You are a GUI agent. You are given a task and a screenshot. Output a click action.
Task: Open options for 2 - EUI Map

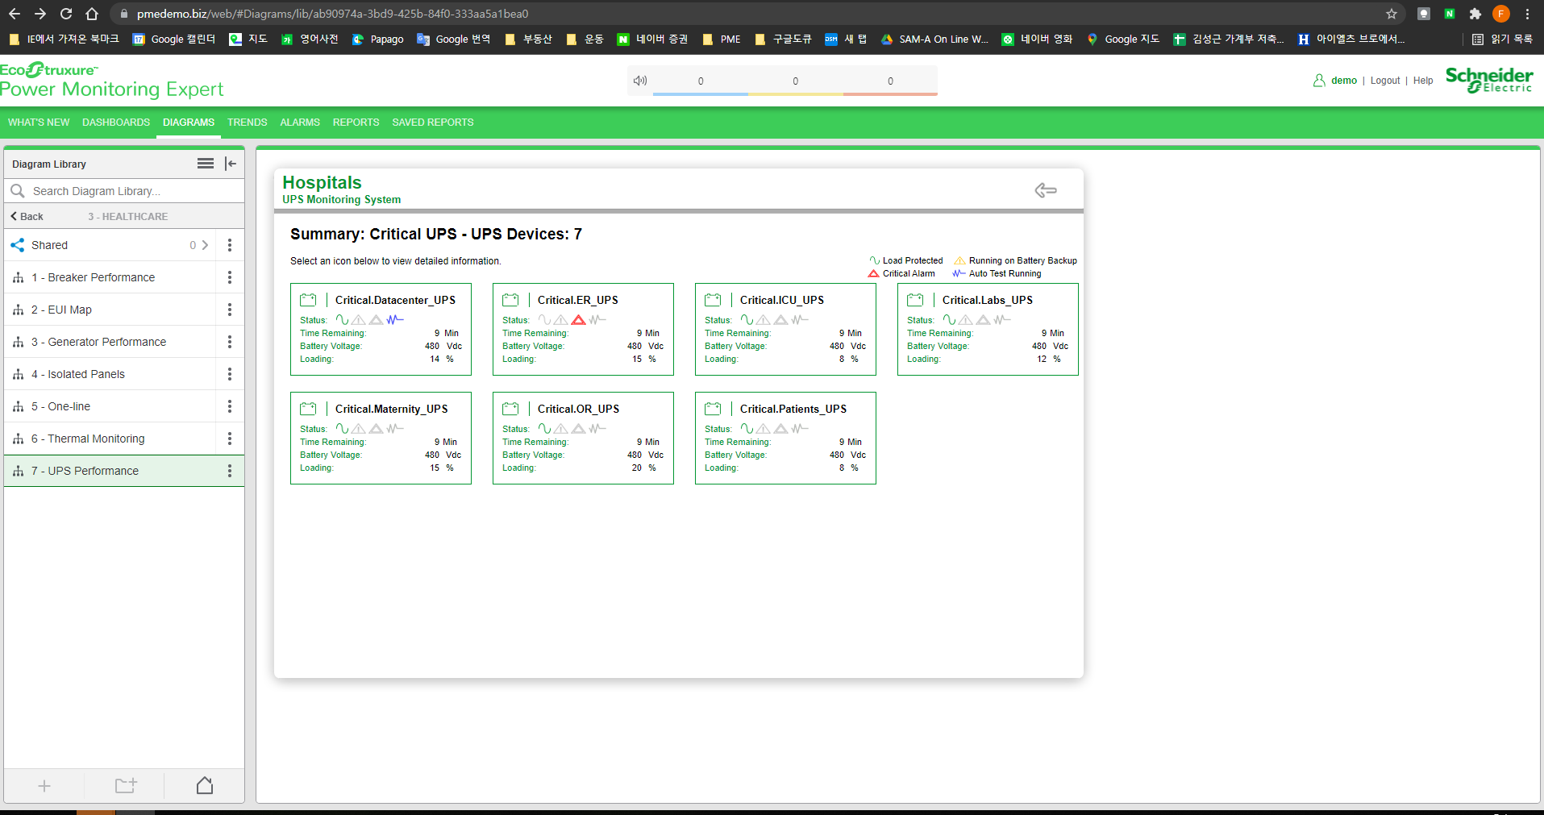coord(230,310)
